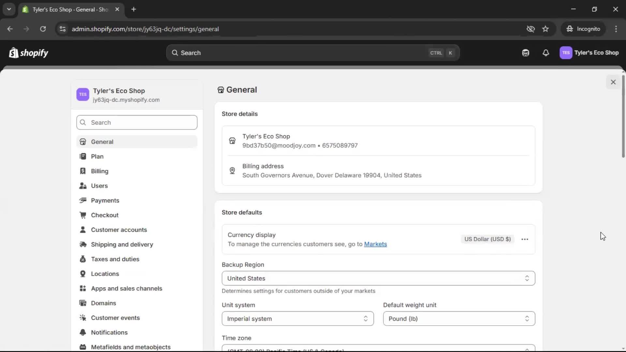Image resolution: width=626 pixels, height=352 pixels.
Task: Click the Shopify logo in top left
Action: coord(28,53)
